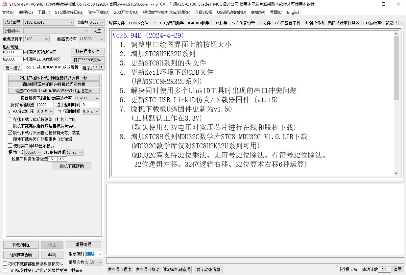This screenshot has width=406, height=275.
Task: Switch to the Keil仿真设置 tab
Action: tap(243, 23)
